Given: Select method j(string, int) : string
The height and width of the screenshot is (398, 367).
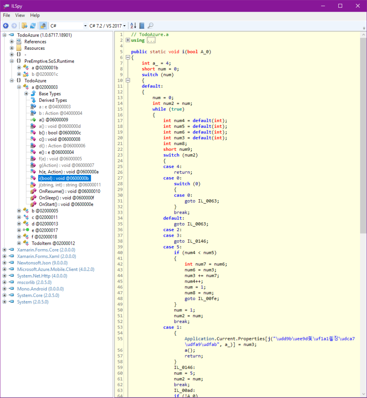Looking at the screenshot, I should 70,185.
